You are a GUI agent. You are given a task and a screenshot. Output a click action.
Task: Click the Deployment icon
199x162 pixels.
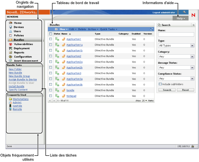coord(11,48)
